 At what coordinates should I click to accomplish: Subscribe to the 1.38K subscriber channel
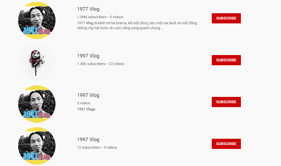click(226, 60)
